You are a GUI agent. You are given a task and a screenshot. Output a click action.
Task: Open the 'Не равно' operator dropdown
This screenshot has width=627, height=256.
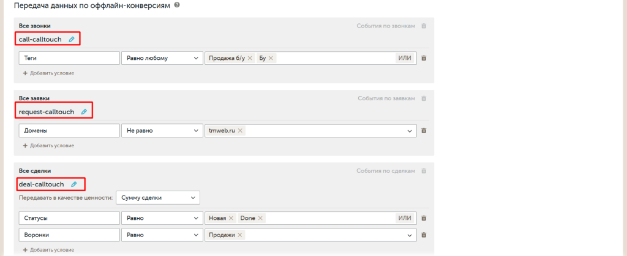pos(162,130)
